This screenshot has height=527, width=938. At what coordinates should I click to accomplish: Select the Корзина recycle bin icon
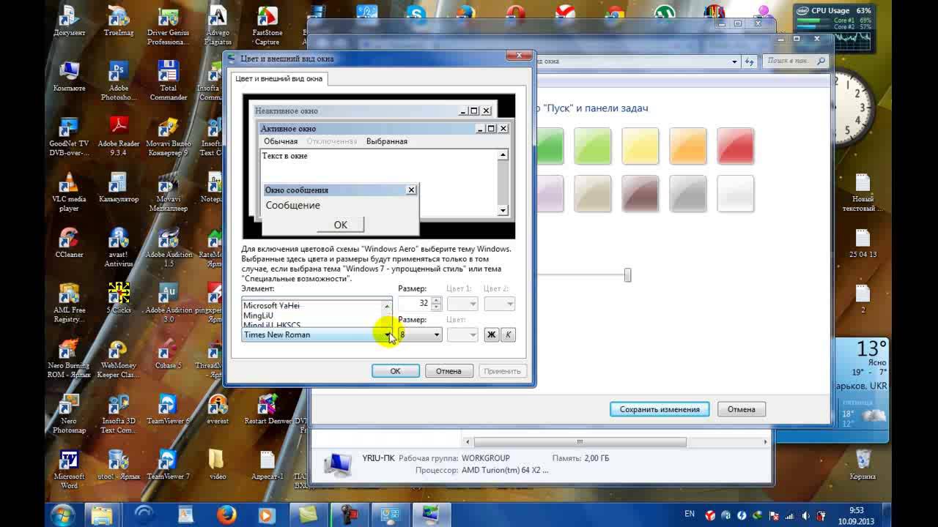(x=863, y=463)
